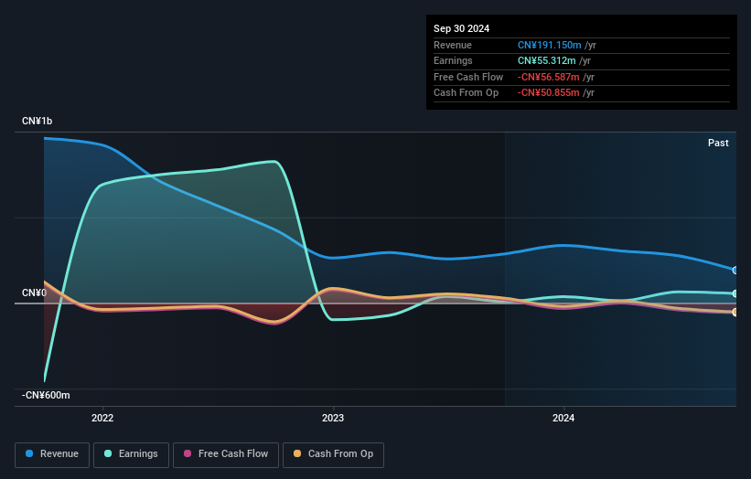Click the CN¥0 y-axis label

click(x=34, y=293)
